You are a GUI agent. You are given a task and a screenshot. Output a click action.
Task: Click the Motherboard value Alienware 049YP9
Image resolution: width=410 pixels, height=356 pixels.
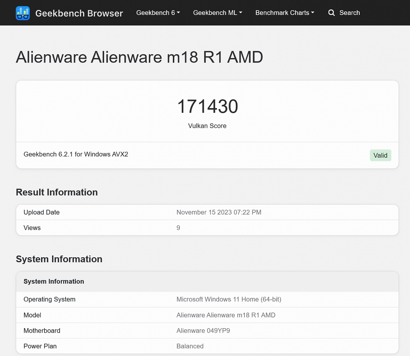tap(203, 331)
